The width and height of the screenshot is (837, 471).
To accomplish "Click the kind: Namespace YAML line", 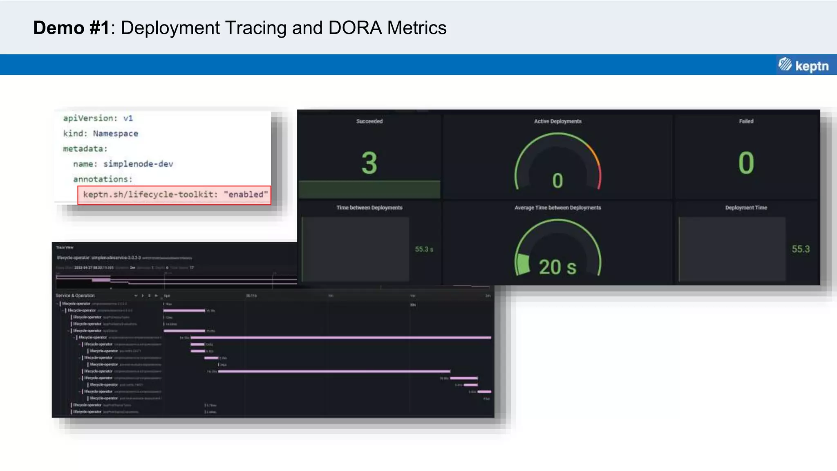I will [101, 134].
